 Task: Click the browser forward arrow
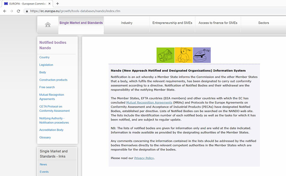tap(11, 11)
